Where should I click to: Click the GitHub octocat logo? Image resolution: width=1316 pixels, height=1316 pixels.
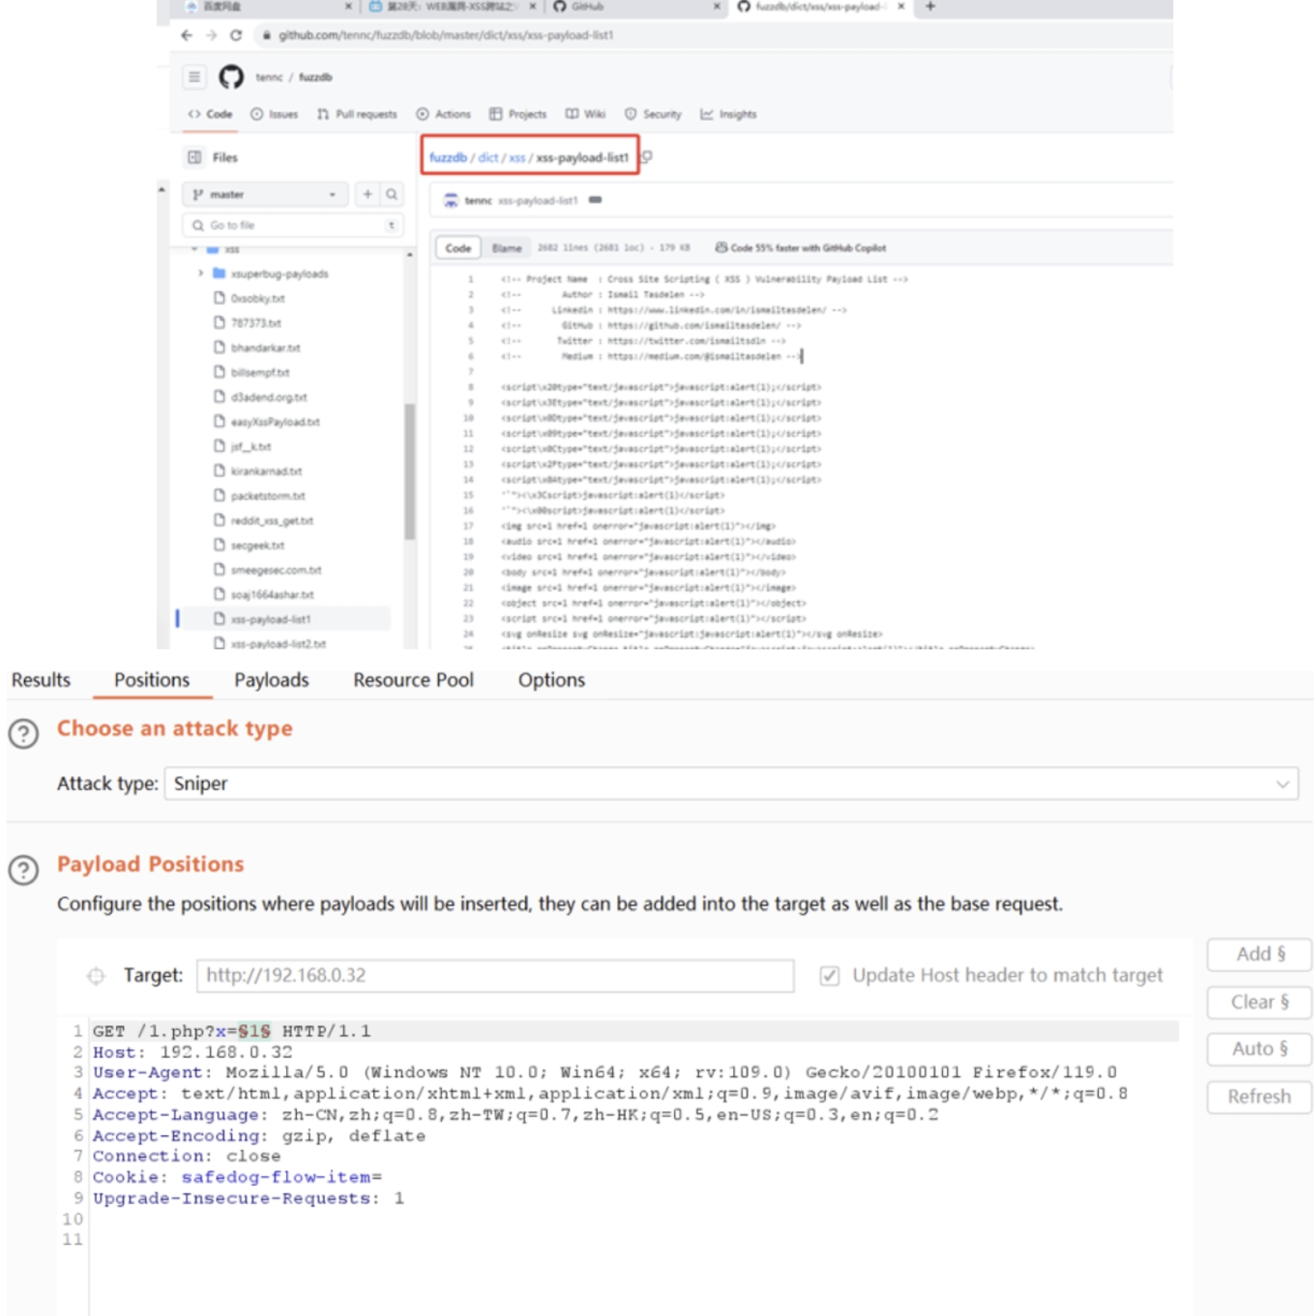[231, 77]
